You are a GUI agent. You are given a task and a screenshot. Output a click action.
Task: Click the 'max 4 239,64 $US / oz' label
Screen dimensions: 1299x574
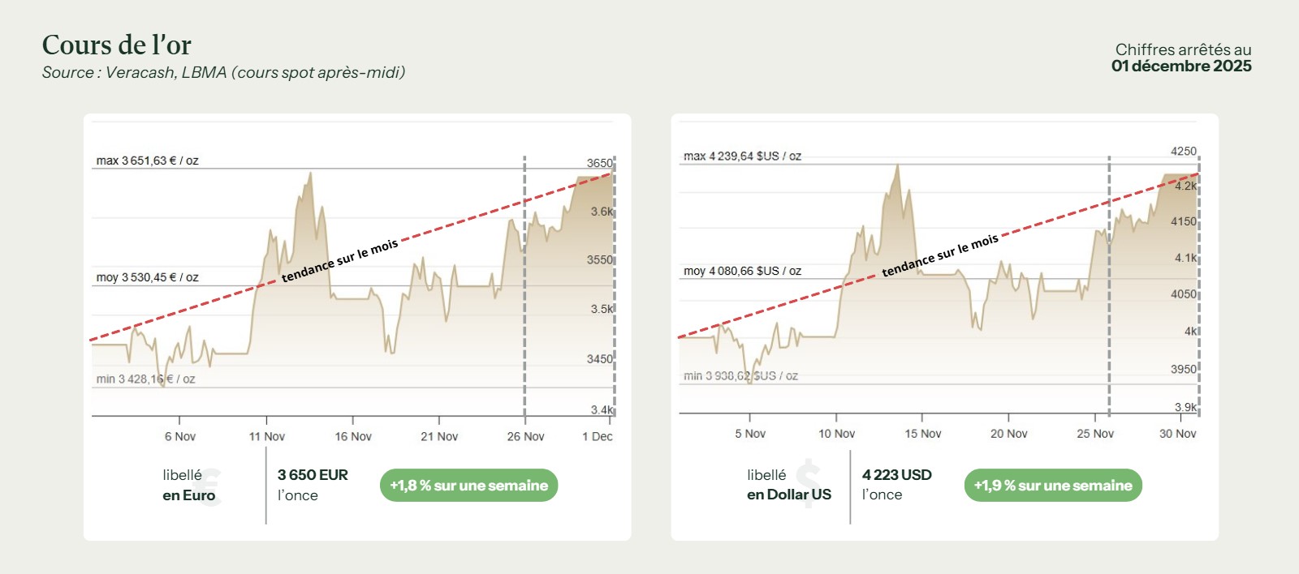pyautogui.click(x=742, y=156)
